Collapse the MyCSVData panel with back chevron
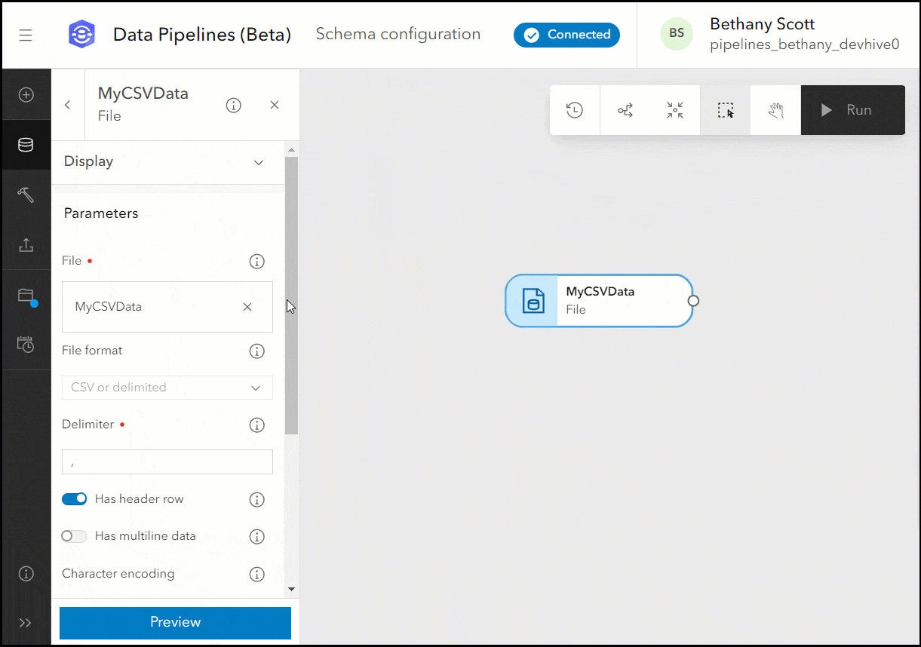Viewport: 921px width, 647px height. coord(67,105)
